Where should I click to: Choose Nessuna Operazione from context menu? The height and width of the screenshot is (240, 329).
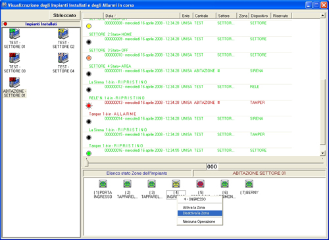(x=199, y=222)
